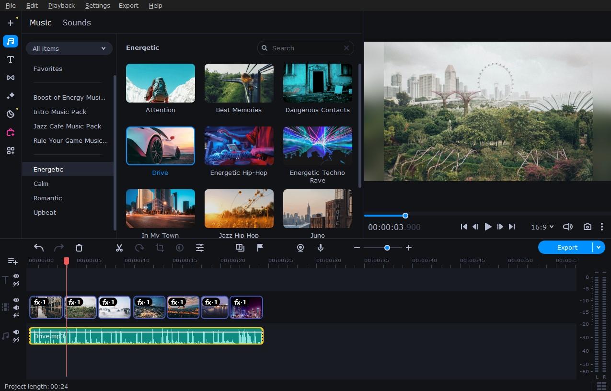Image resolution: width=611 pixels, height=391 pixels.
Task: Open the Playback menu
Action: 61,5
